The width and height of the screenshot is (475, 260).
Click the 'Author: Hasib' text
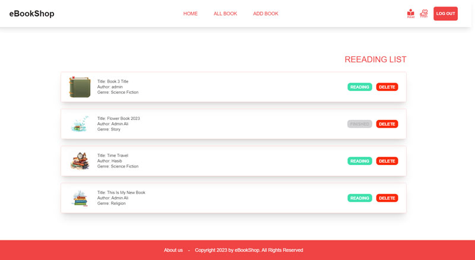click(x=109, y=161)
